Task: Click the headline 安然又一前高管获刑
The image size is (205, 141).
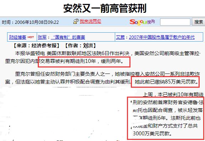Action: coord(105,8)
